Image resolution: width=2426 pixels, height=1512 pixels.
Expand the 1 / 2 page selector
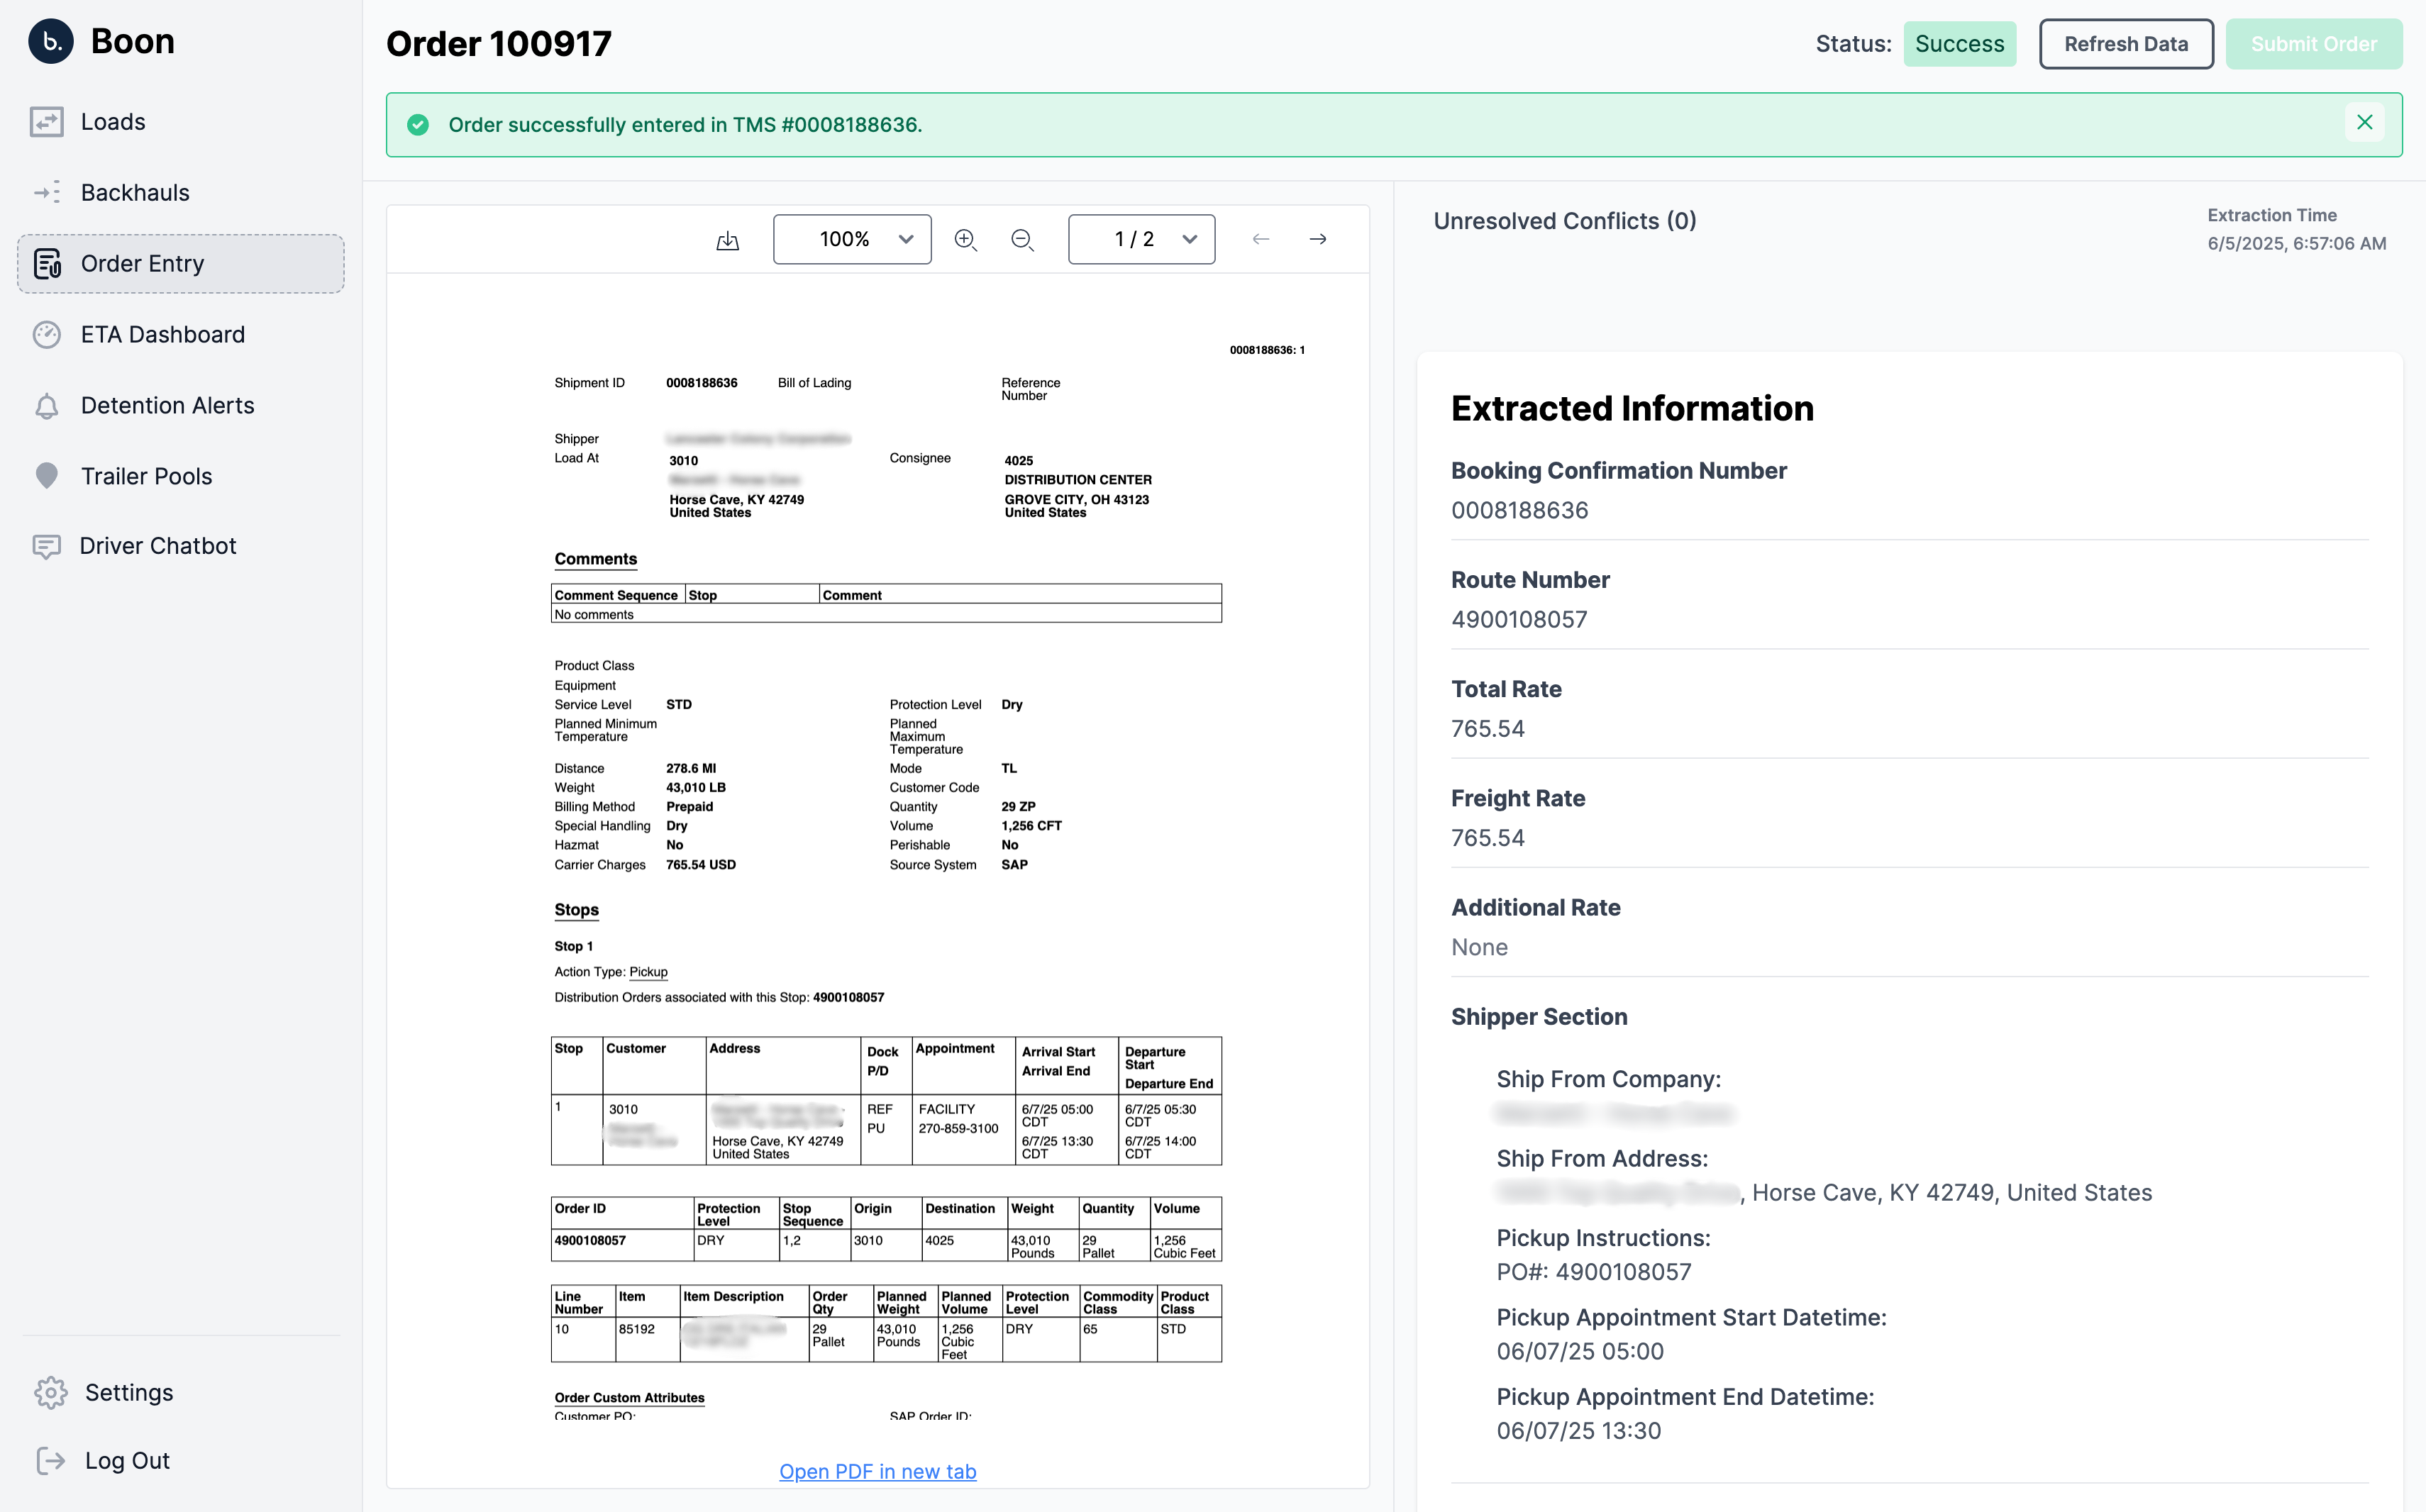(x=1141, y=239)
